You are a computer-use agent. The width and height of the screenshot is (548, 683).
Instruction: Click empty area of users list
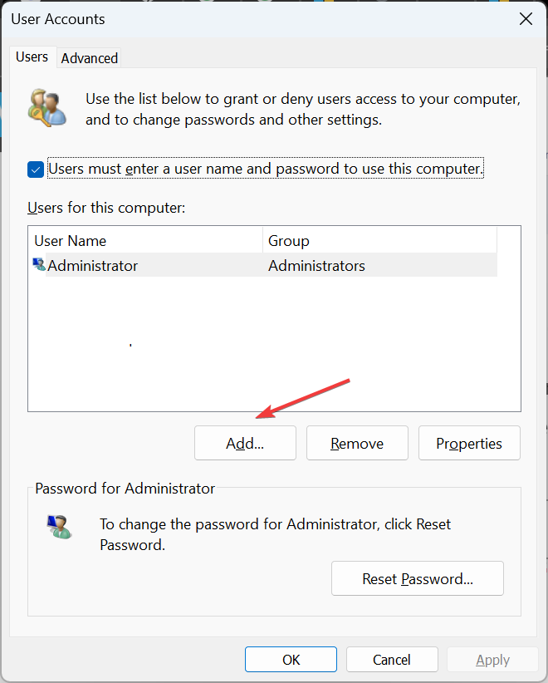(274, 349)
